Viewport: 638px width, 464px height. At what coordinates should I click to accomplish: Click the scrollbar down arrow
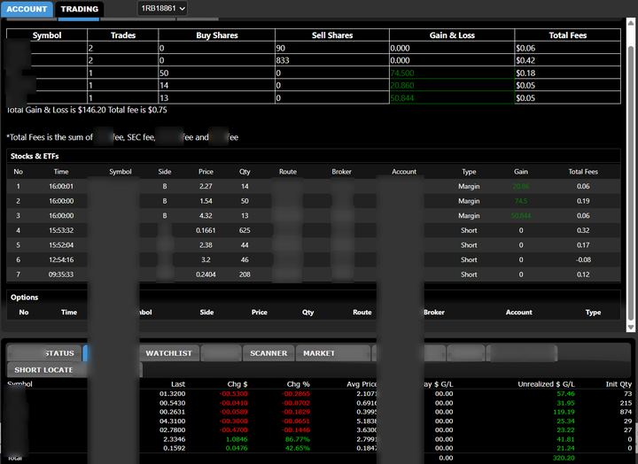pyautogui.click(x=631, y=327)
